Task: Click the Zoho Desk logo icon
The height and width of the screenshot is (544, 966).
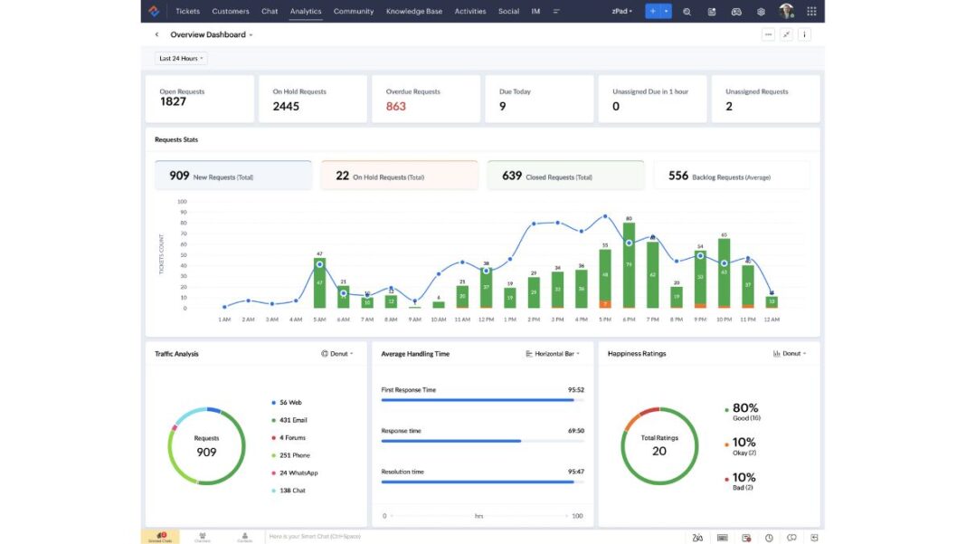Action: (x=154, y=11)
